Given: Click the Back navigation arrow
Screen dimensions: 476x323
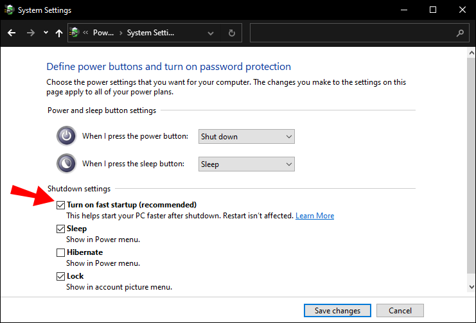Looking at the screenshot, I should [12, 33].
